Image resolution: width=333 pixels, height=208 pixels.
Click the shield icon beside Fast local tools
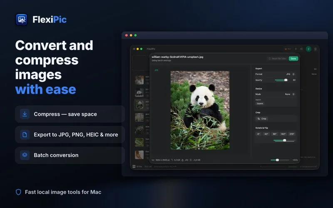(18, 192)
